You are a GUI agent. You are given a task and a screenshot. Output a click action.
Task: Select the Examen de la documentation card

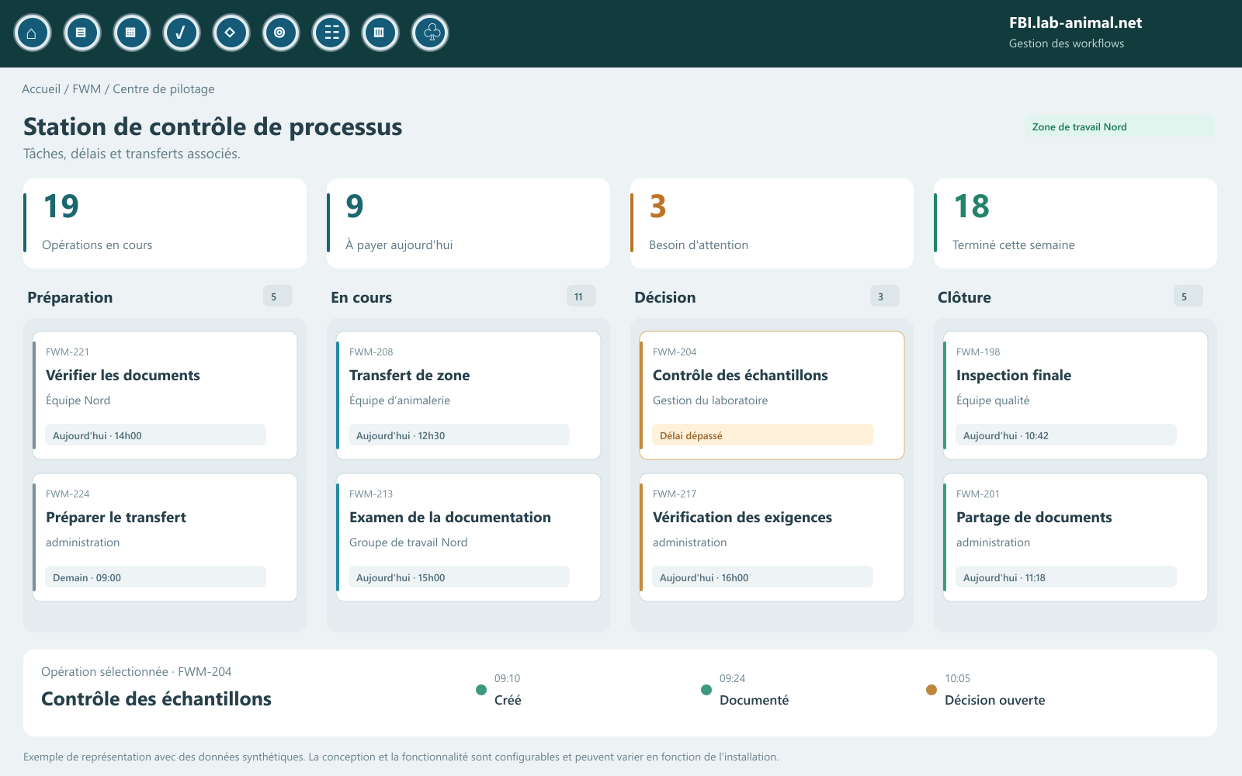coord(468,538)
